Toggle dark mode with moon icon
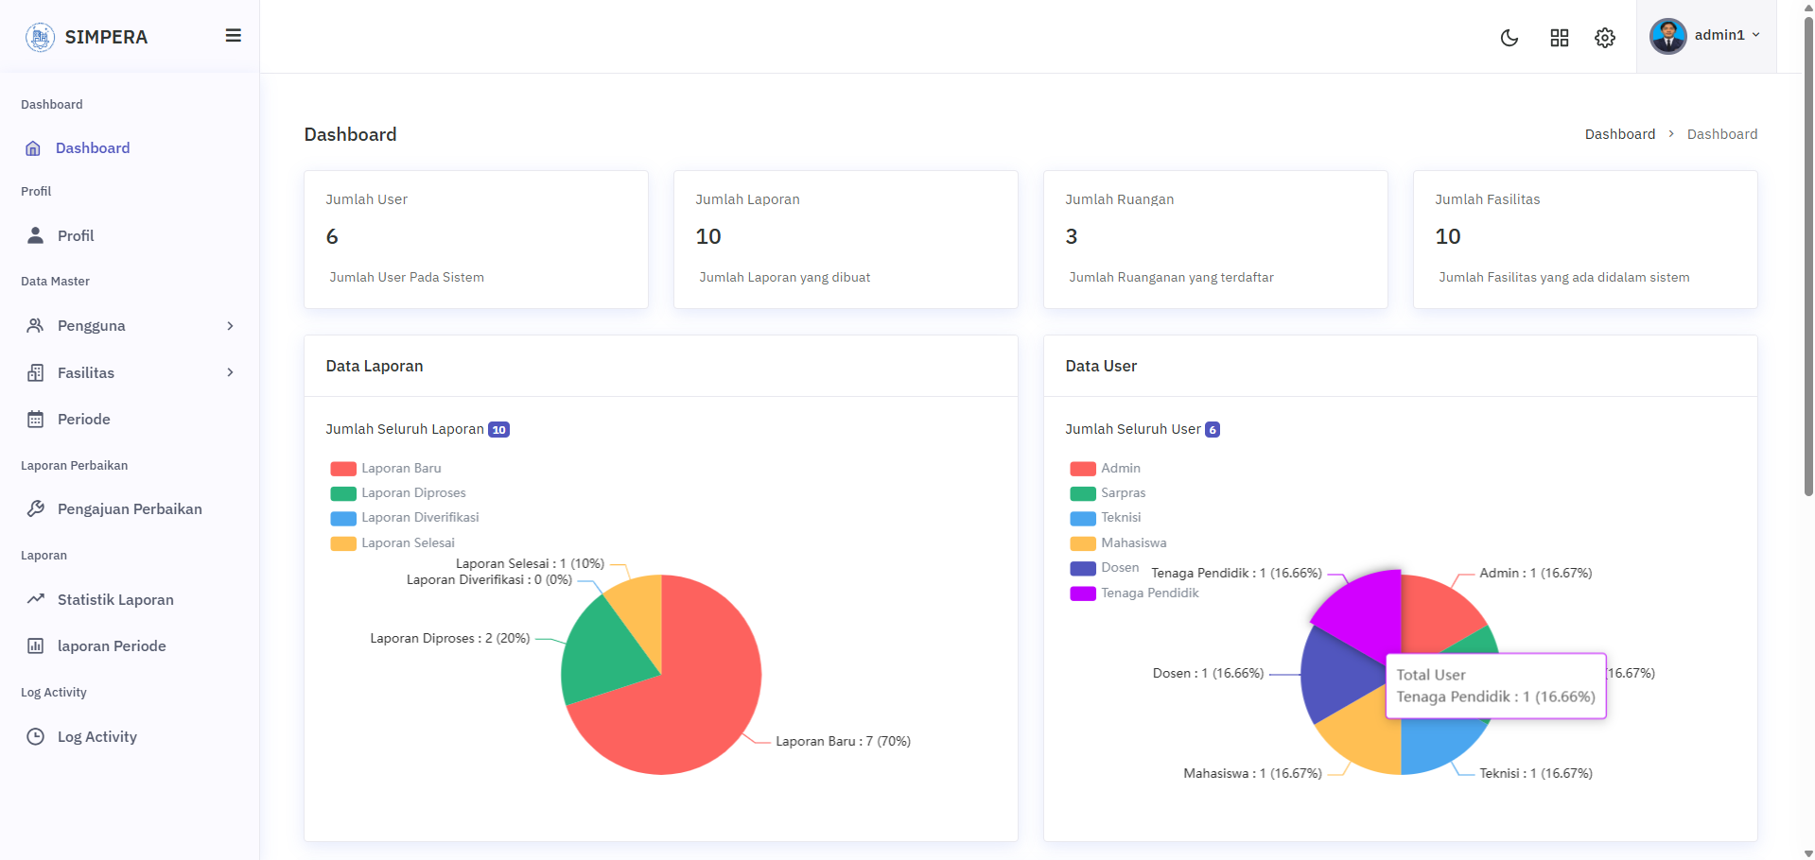 click(1510, 38)
